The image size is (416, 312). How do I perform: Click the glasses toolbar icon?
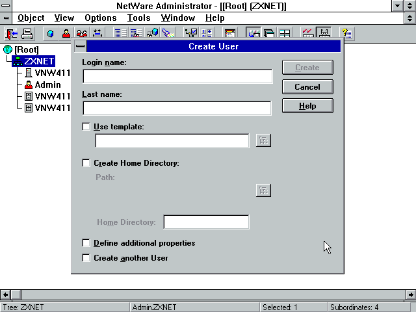(324, 34)
